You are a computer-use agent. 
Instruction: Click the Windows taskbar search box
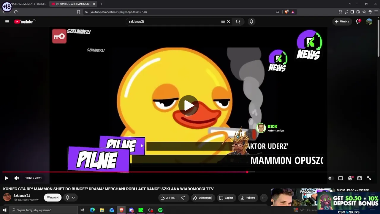pyautogui.click(x=43, y=210)
